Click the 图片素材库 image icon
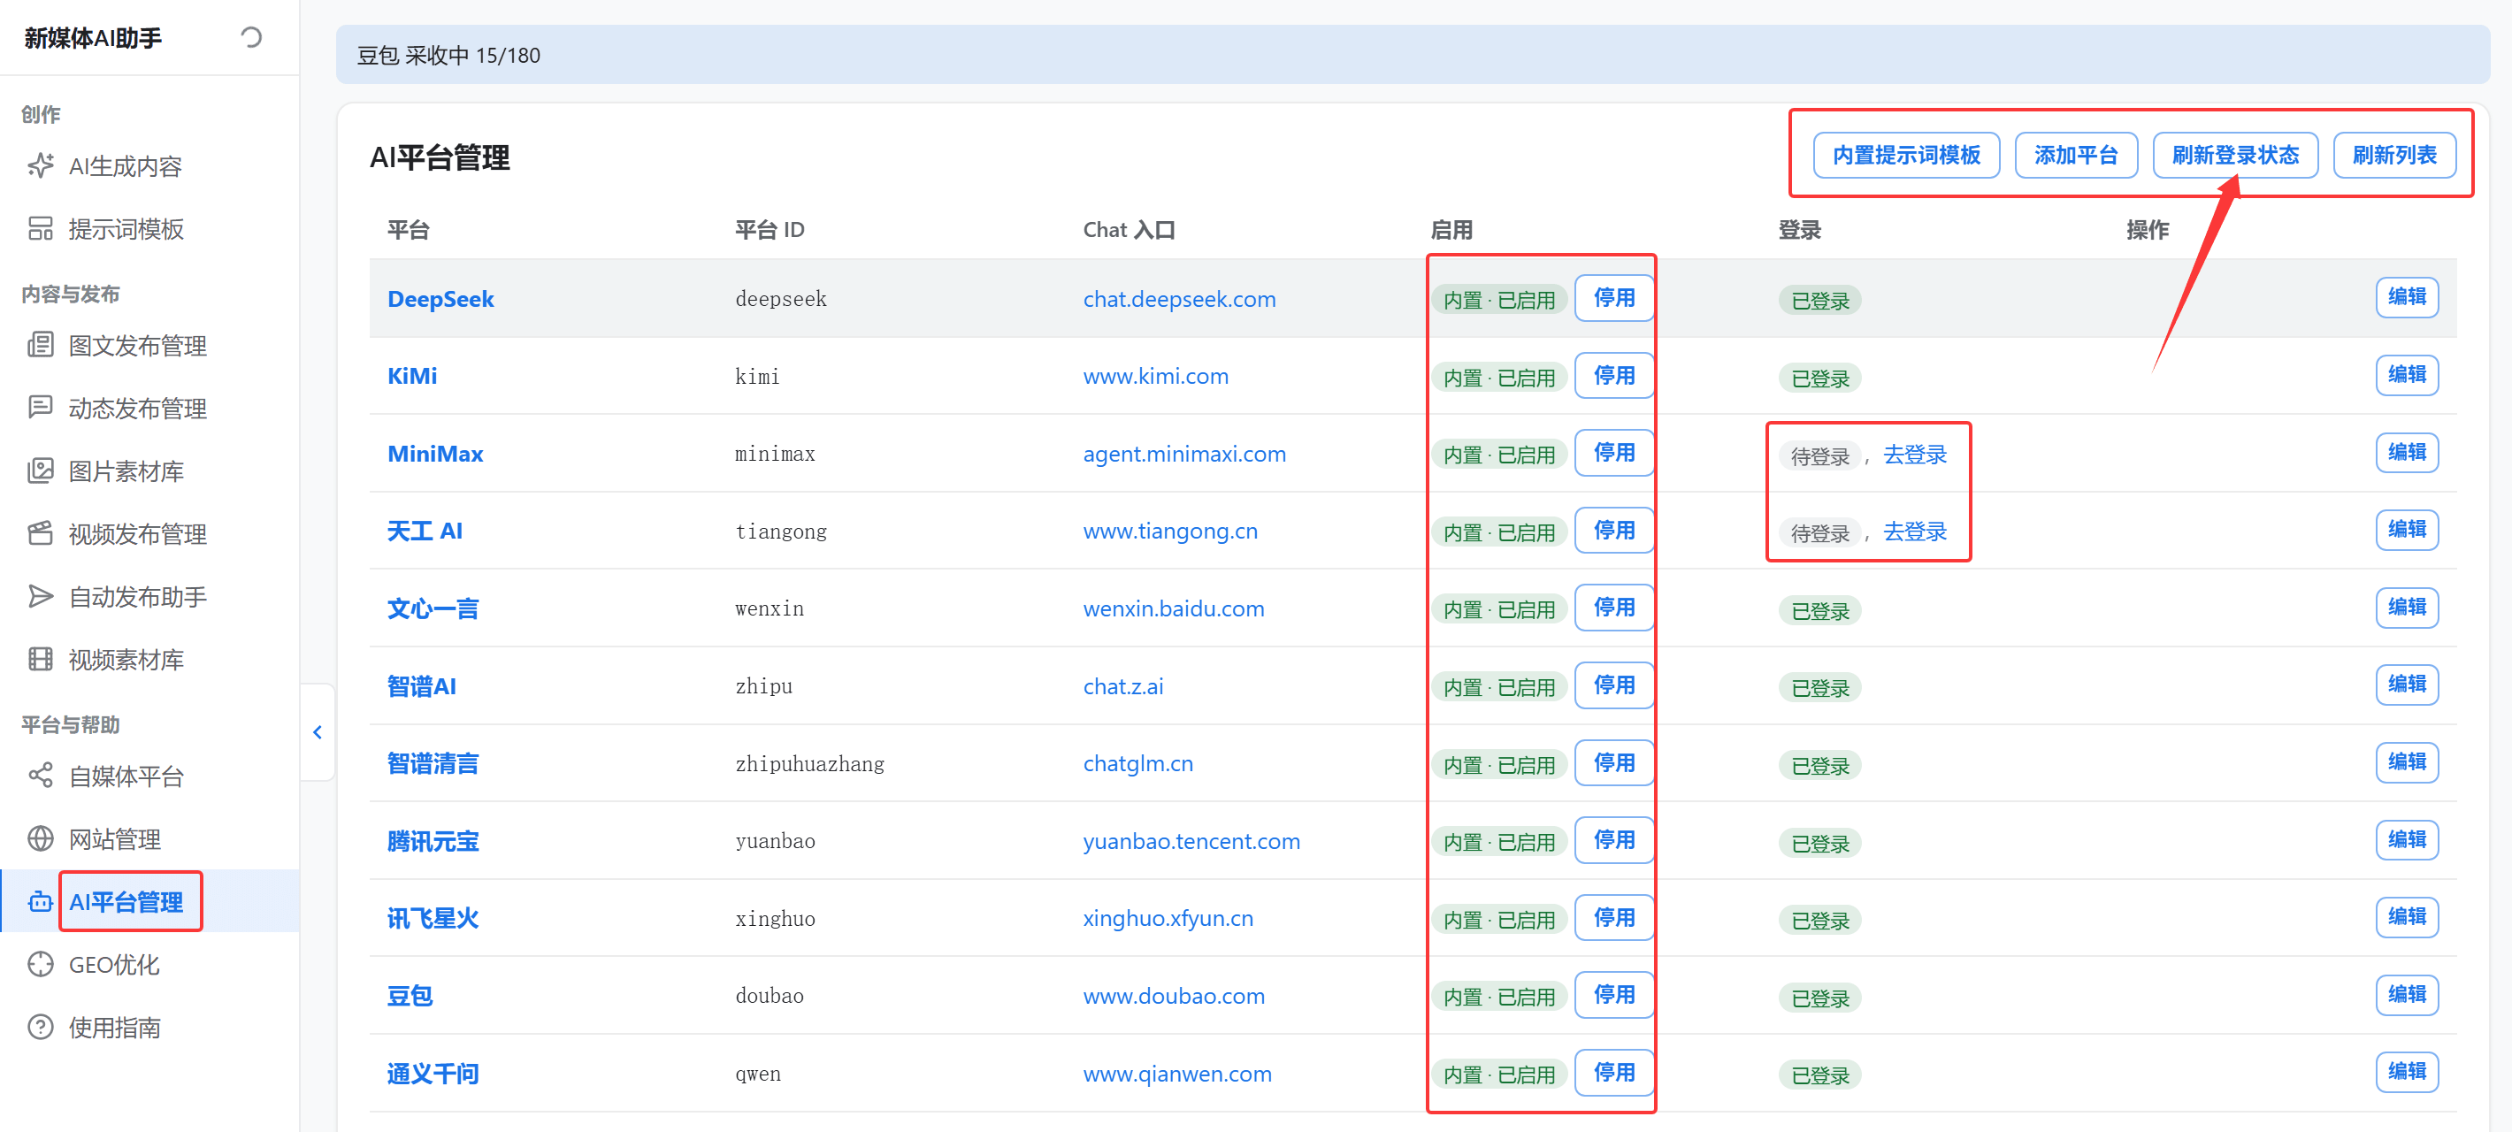This screenshot has width=2512, height=1132. tap(40, 471)
